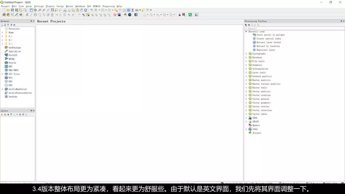Click the New GeoPackage Layer icon

coord(8,15)
